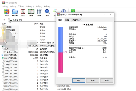Click the total size value 242,273,381

pos(102,39)
